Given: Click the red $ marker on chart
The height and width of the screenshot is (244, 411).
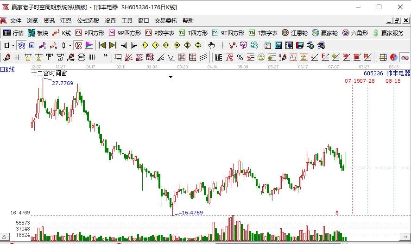Looking at the screenshot, I should pyautogui.click(x=337, y=213).
